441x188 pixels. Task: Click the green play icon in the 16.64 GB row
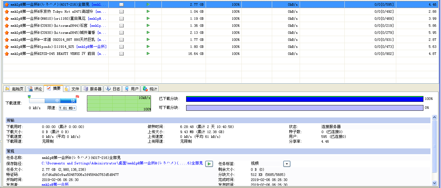click(x=148, y=54)
